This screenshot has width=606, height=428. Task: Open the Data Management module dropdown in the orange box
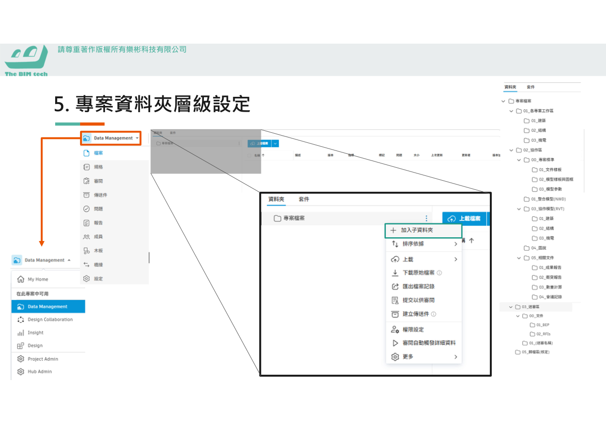tap(111, 138)
